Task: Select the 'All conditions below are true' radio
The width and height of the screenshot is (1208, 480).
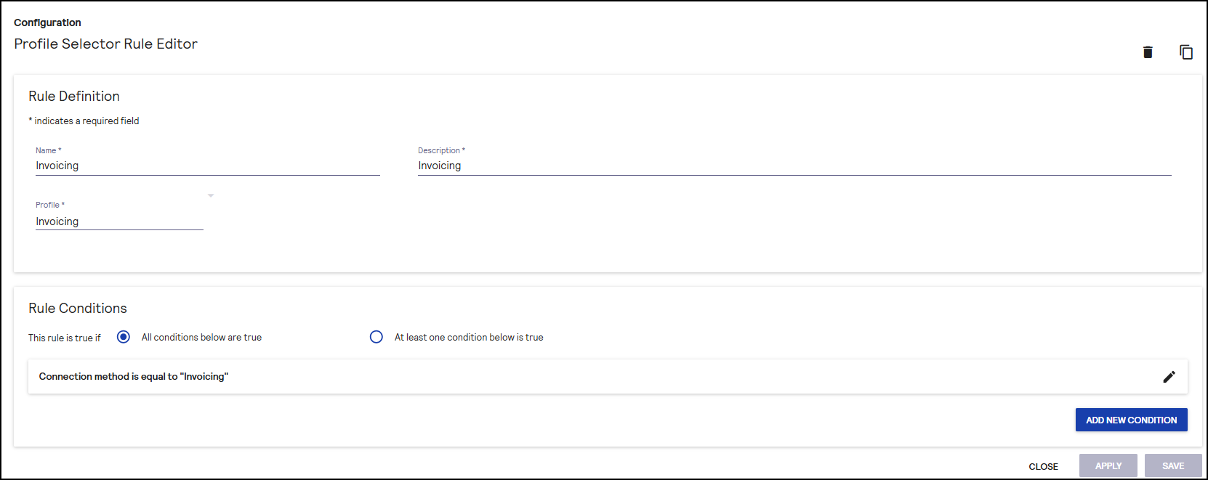Action: point(124,337)
